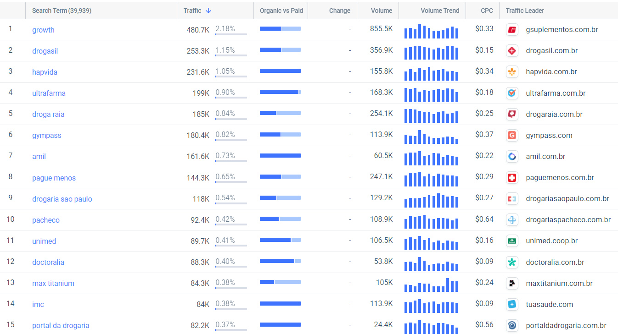Screen dimensions: 618x334
Task: Click the 2.18% traffic share bar
Action: [231, 34]
